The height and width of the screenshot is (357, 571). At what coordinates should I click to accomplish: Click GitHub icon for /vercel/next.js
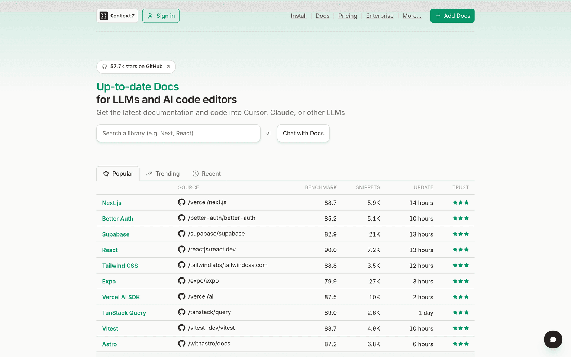click(x=181, y=202)
